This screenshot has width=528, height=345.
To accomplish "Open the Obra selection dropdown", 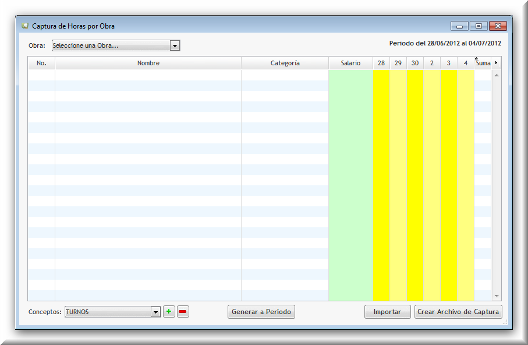I will click(175, 45).
